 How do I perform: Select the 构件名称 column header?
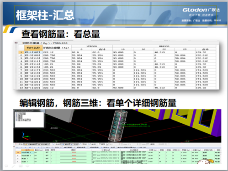pyautogui.click(x=33, y=48)
